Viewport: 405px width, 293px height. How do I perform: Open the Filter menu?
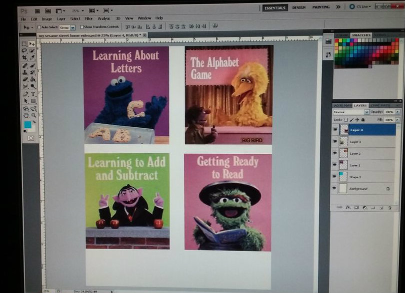coord(88,18)
